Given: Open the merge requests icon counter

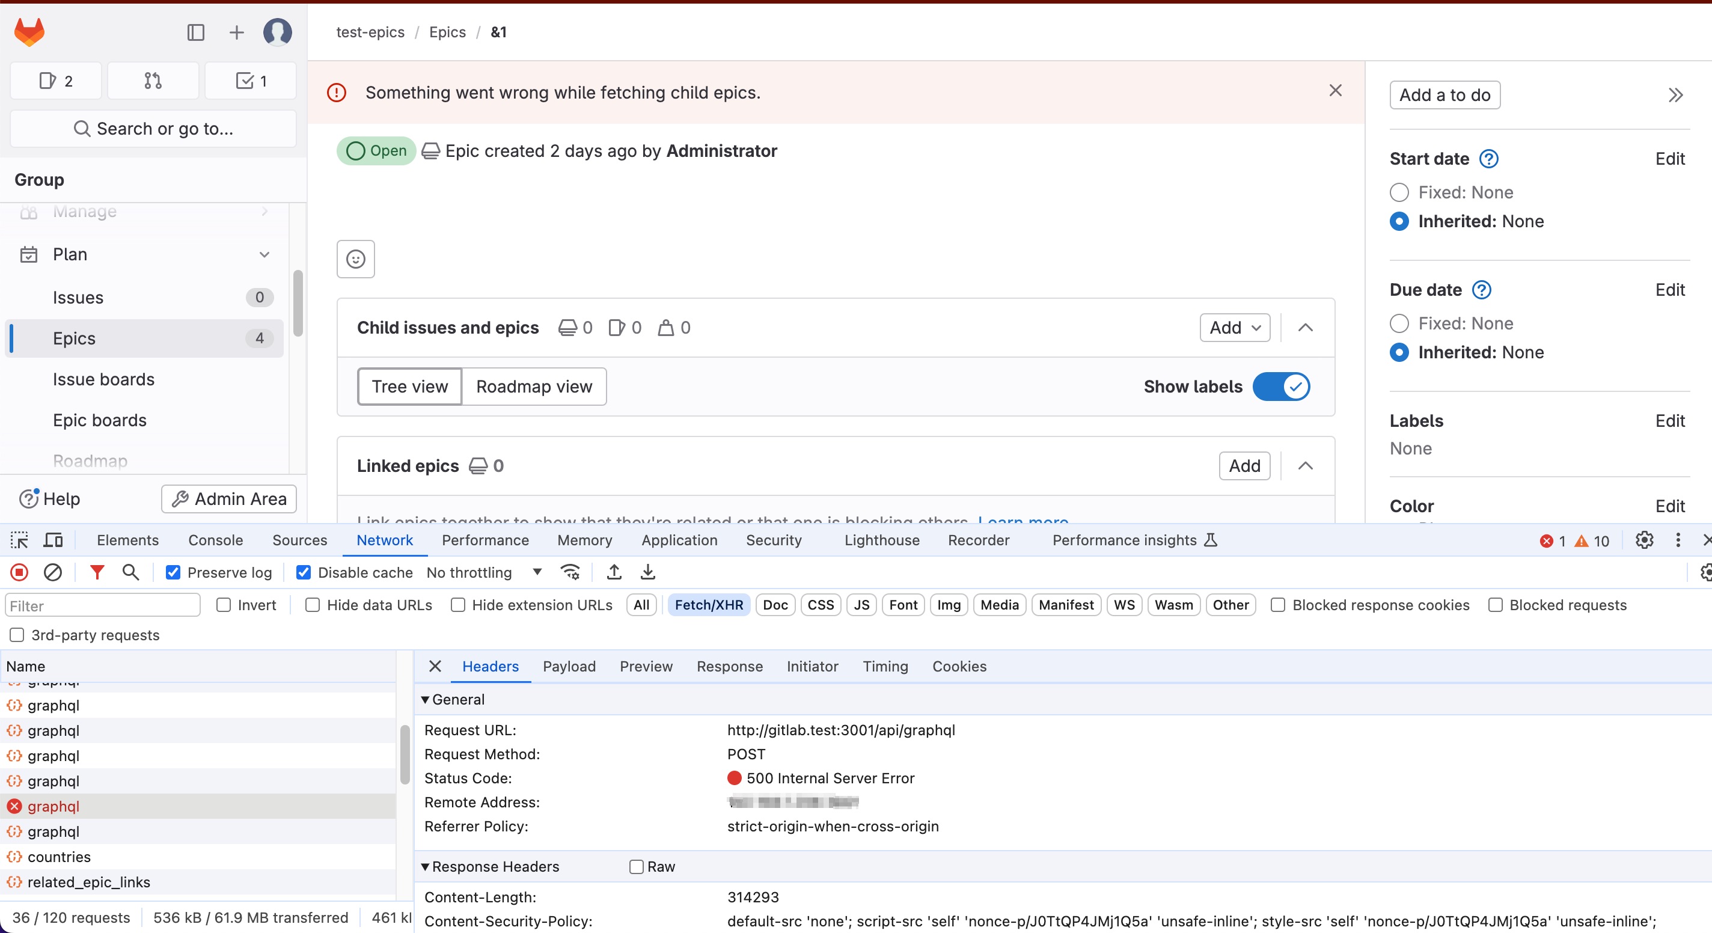Looking at the screenshot, I should click(x=153, y=81).
